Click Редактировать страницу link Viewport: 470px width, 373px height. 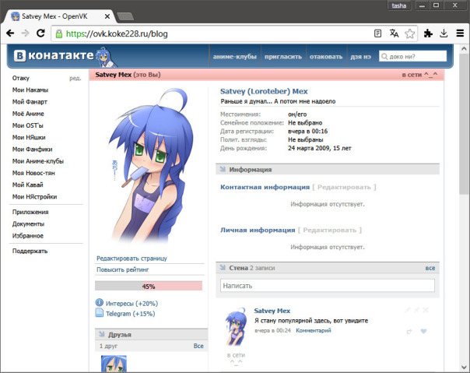(x=132, y=259)
